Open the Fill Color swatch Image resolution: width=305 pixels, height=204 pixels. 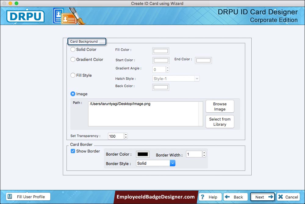pos(161,51)
